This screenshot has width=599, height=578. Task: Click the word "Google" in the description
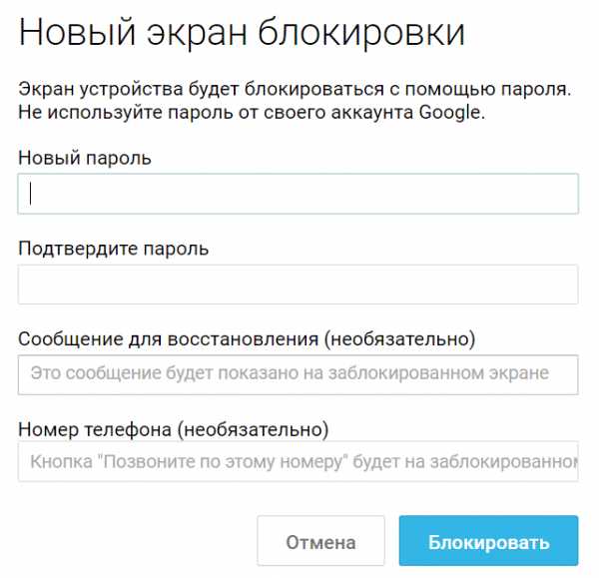[x=449, y=112]
